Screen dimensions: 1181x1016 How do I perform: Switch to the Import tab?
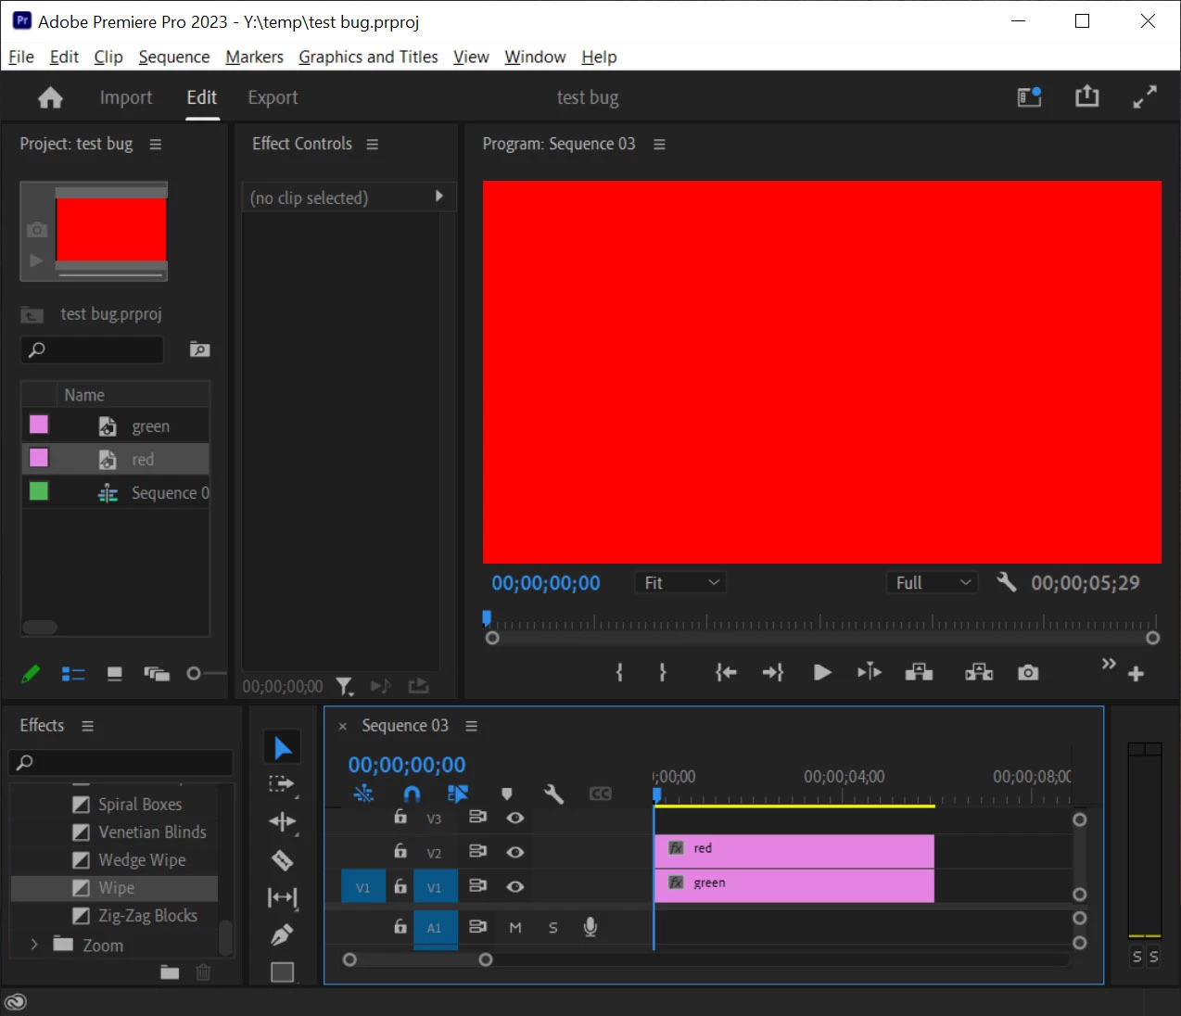(x=126, y=97)
